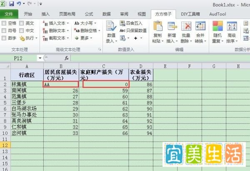Select header cell 行政区
Viewport: 250px width, 171px height.
click(x=27, y=75)
